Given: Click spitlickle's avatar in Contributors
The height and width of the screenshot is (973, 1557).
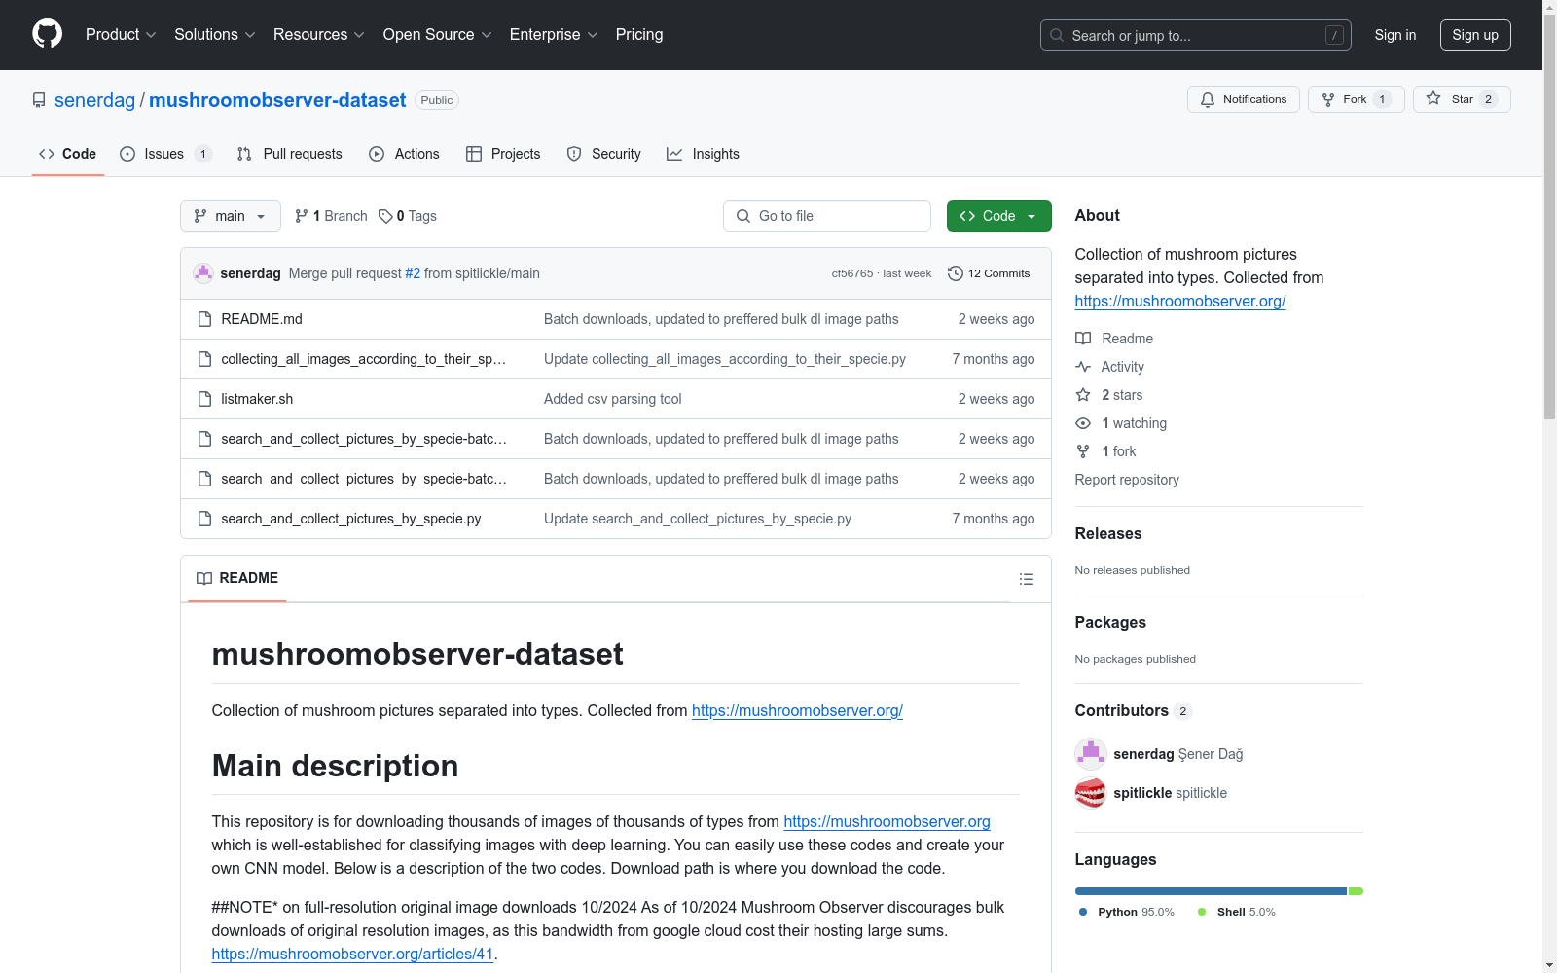Looking at the screenshot, I should click(x=1091, y=793).
